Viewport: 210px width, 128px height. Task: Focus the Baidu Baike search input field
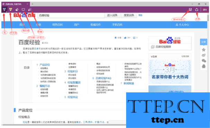[71, 15]
